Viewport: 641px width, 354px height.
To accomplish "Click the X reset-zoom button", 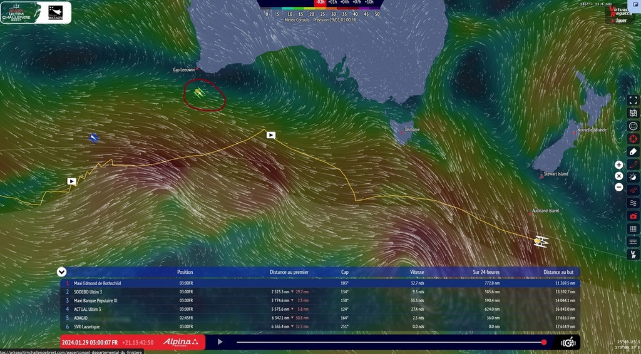I will [619, 176].
